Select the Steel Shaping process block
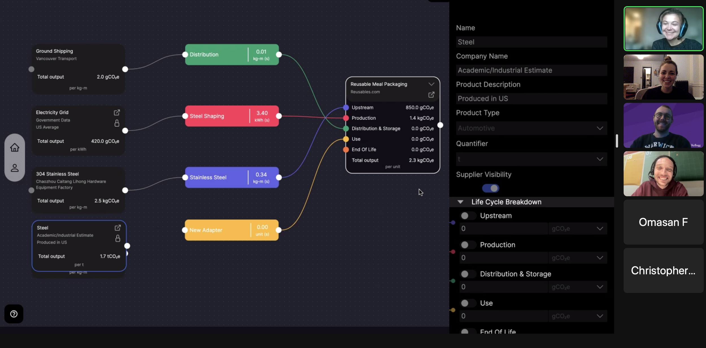 (217, 116)
